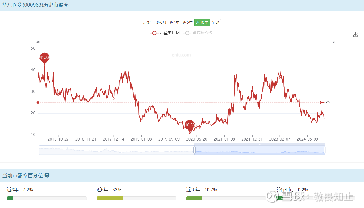
Task: Switch to the 近1年 range
Action: tap(175, 23)
